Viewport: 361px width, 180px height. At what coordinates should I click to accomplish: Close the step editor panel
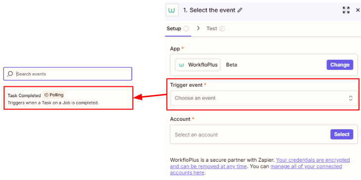[x=358, y=10]
